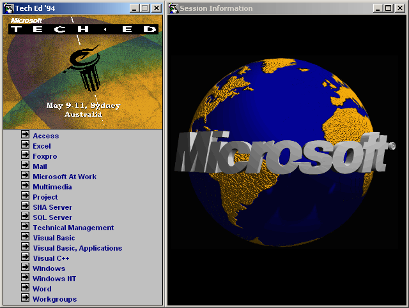
Task: Choose the Visual Basic link
Action: point(54,238)
